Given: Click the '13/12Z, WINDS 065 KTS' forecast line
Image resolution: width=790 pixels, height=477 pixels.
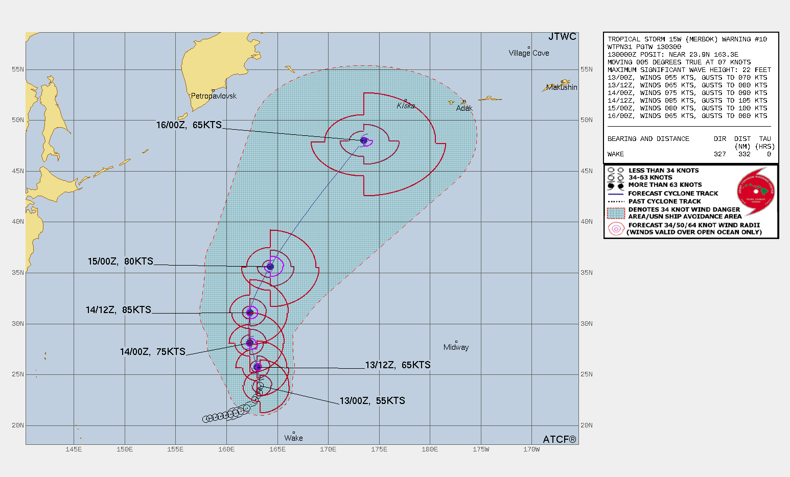Looking at the screenshot, I should 687,85.
